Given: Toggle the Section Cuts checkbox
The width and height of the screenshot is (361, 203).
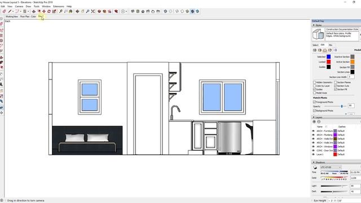Looking at the screenshot, I should tap(336, 86).
